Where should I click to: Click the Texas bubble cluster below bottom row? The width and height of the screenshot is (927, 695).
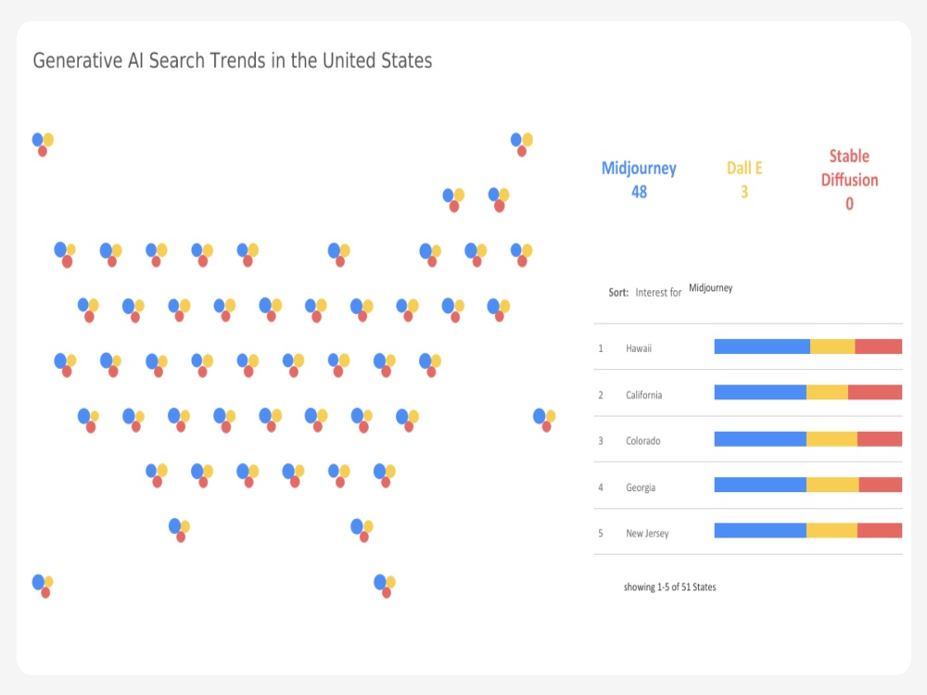(179, 529)
